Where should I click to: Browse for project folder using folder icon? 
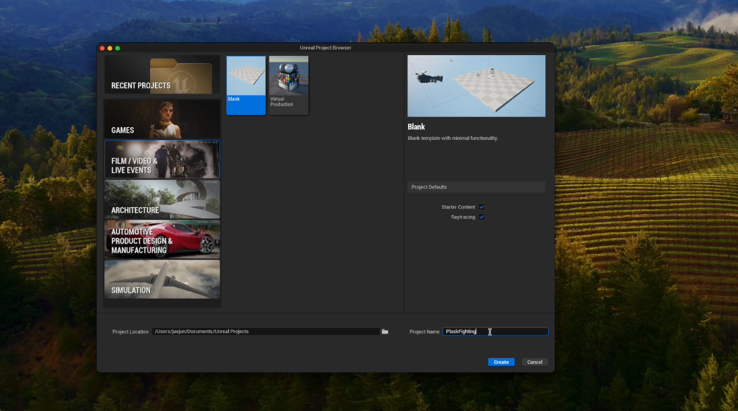(385, 332)
